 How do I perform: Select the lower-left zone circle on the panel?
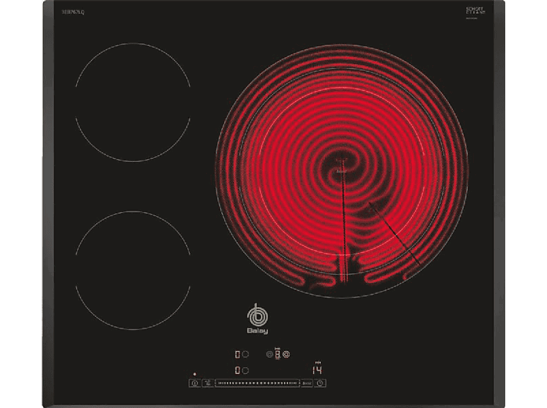click(246, 370)
